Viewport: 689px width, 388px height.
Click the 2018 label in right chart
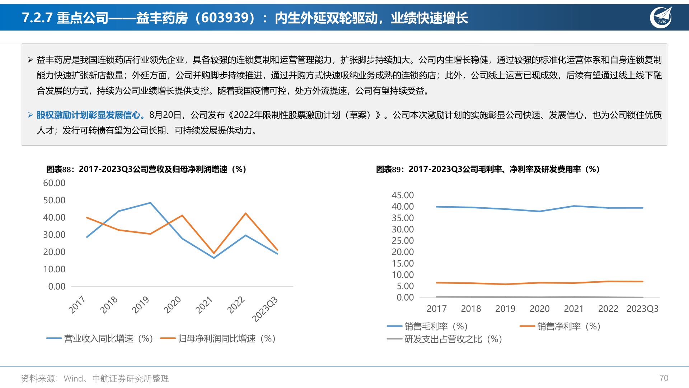471,309
